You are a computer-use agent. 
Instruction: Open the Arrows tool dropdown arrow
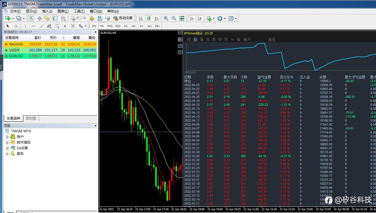click(x=85, y=26)
